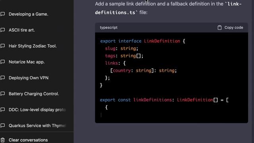Open the Battery Charging Control conversation
This screenshot has height=143, width=254.
(x=34, y=94)
